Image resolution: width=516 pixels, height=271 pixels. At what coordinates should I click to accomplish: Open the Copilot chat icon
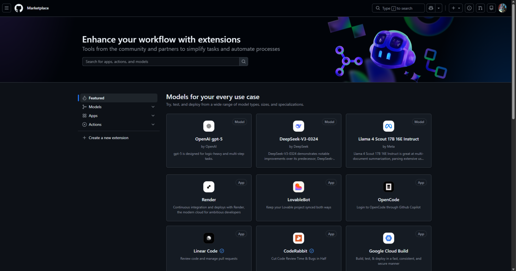[431, 8]
